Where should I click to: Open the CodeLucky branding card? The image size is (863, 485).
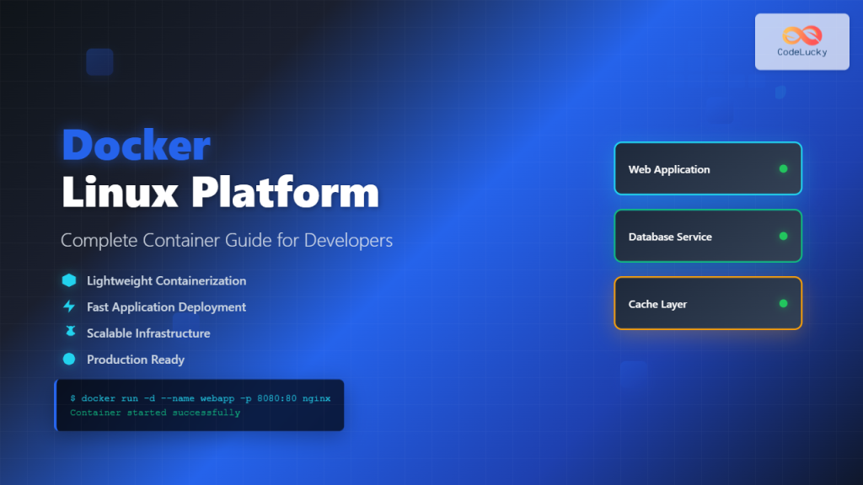[x=801, y=41]
